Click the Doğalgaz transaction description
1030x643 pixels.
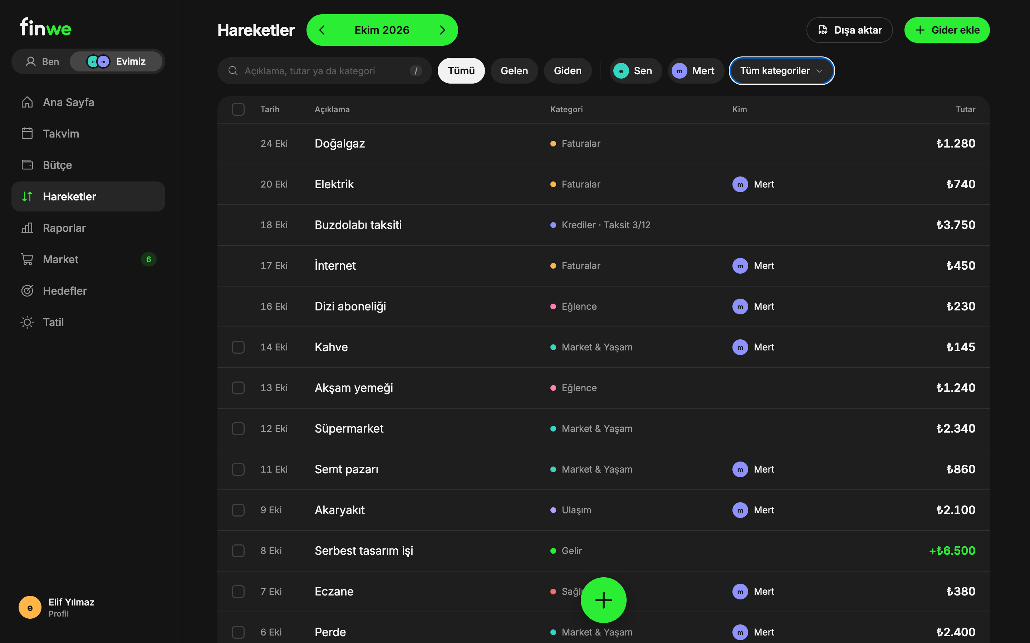coord(340,144)
